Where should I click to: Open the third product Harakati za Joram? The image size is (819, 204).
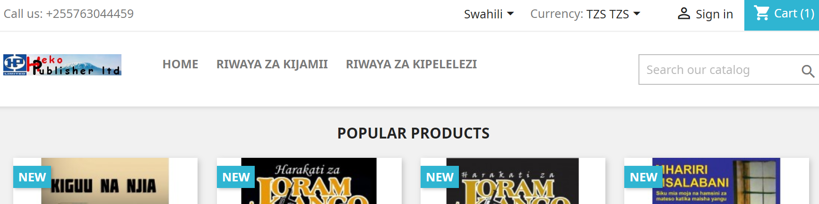pyautogui.click(x=512, y=181)
